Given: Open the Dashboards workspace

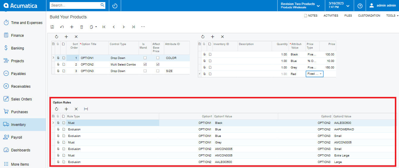Looking at the screenshot, I should coord(23,150).
